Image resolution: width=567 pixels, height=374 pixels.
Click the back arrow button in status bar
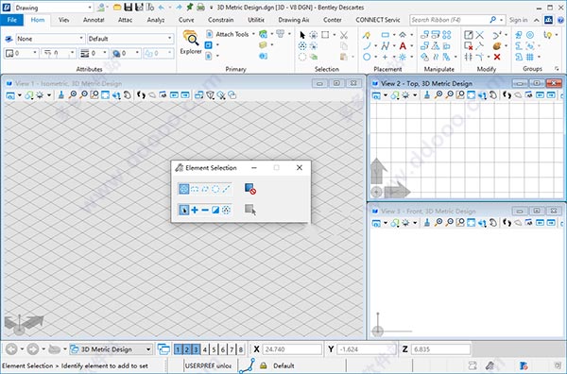(11, 349)
